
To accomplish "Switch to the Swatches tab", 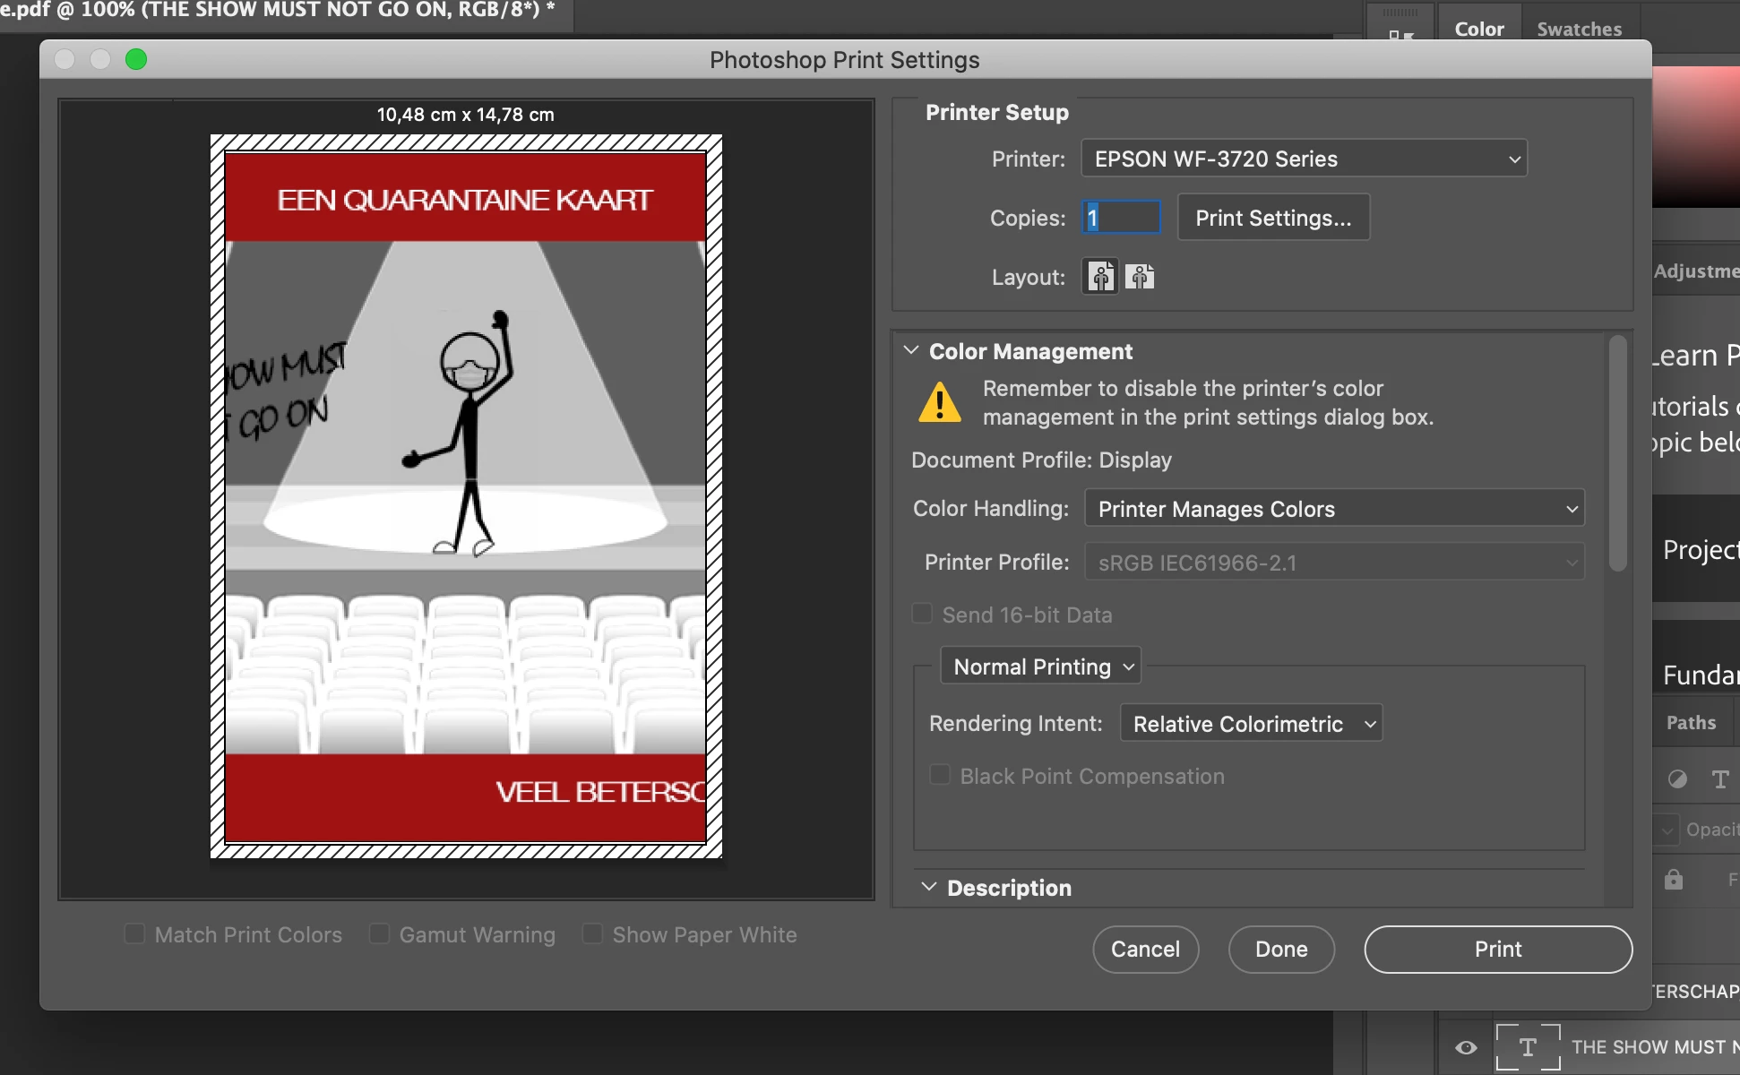I will (x=1579, y=29).
